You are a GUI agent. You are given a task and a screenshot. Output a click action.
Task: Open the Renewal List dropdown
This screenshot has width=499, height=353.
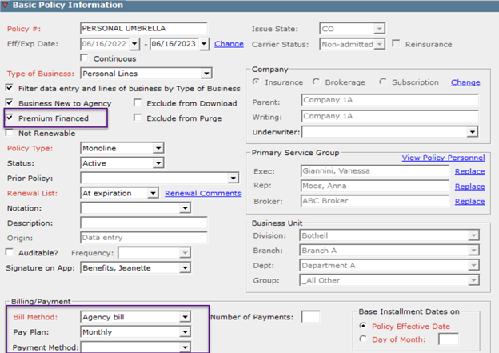pos(153,193)
